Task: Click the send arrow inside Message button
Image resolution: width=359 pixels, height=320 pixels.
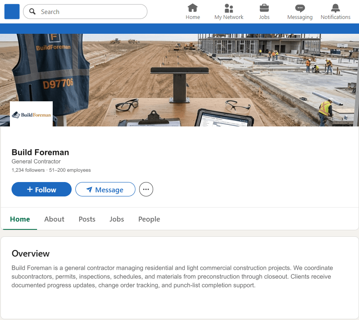Action: (x=89, y=189)
